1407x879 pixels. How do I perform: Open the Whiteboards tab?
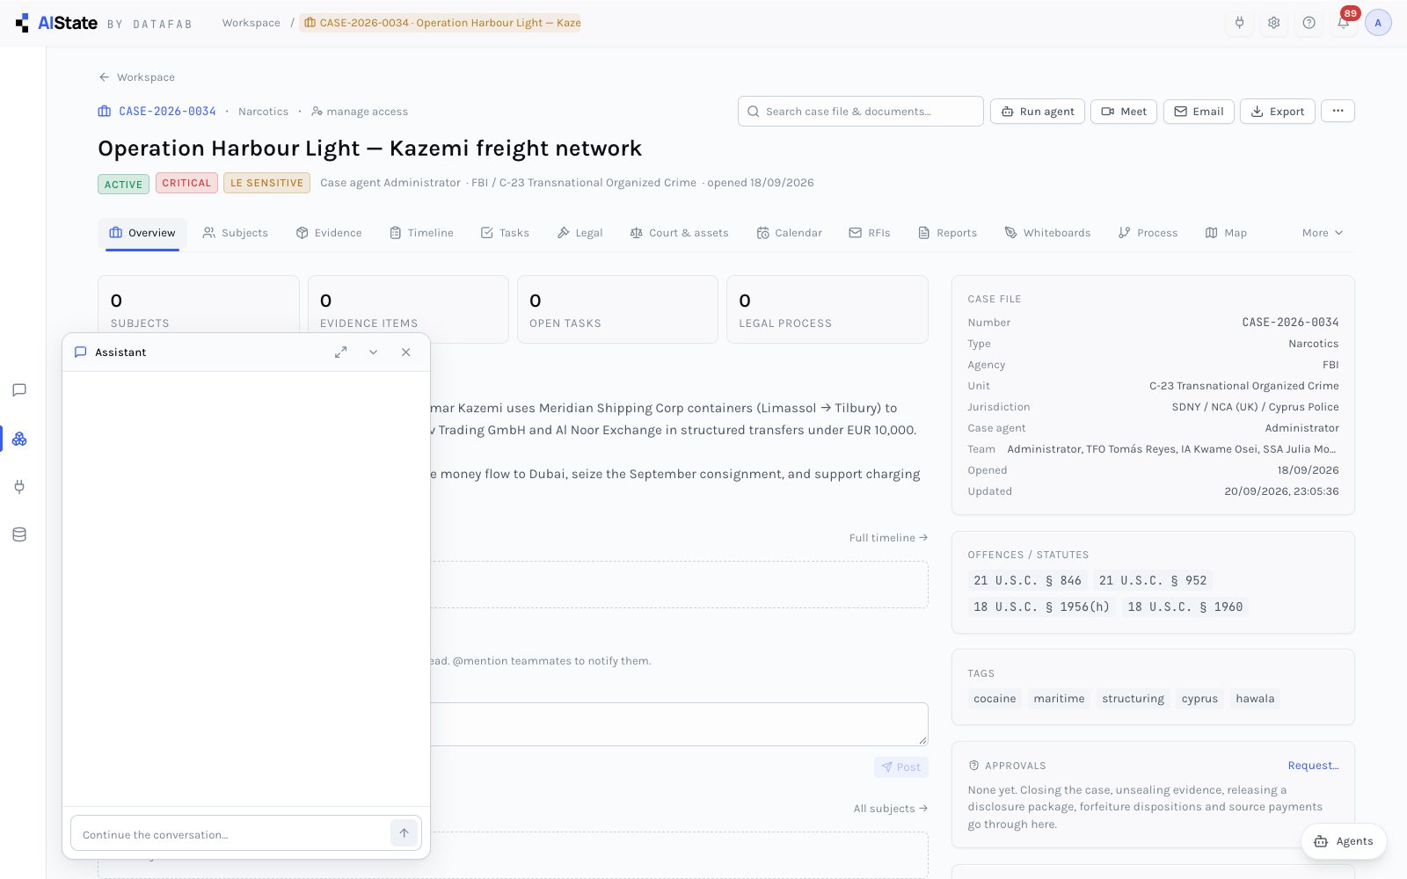click(1047, 233)
